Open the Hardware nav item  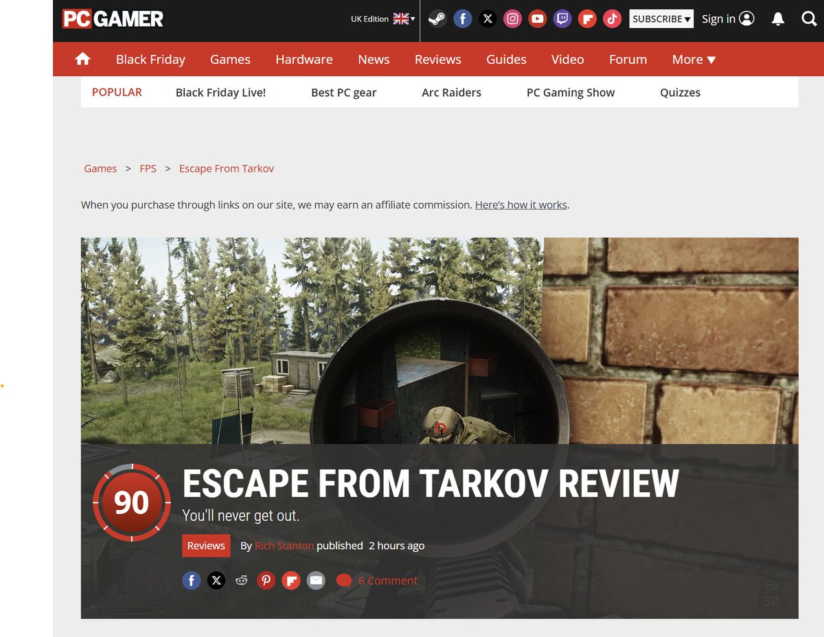point(304,60)
